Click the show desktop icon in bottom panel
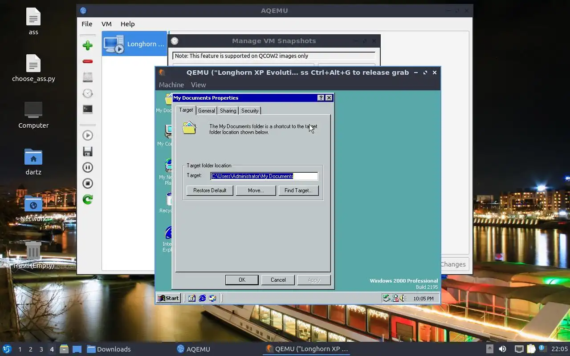The height and width of the screenshot is (356, 570). pyautogui.click(x=77, y=349)
